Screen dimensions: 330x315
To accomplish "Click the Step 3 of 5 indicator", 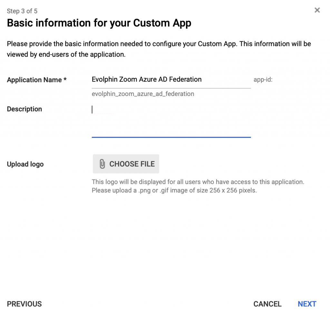I will tap(22, 11).
